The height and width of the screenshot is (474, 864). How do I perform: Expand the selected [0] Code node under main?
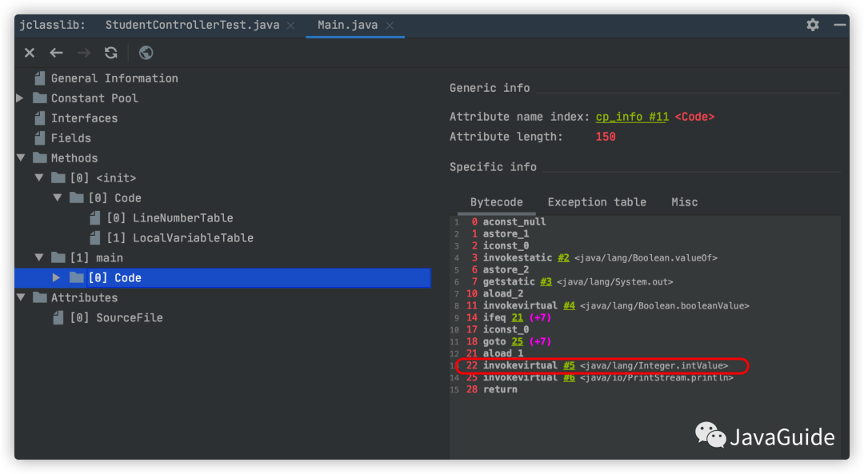coord(56,277)
